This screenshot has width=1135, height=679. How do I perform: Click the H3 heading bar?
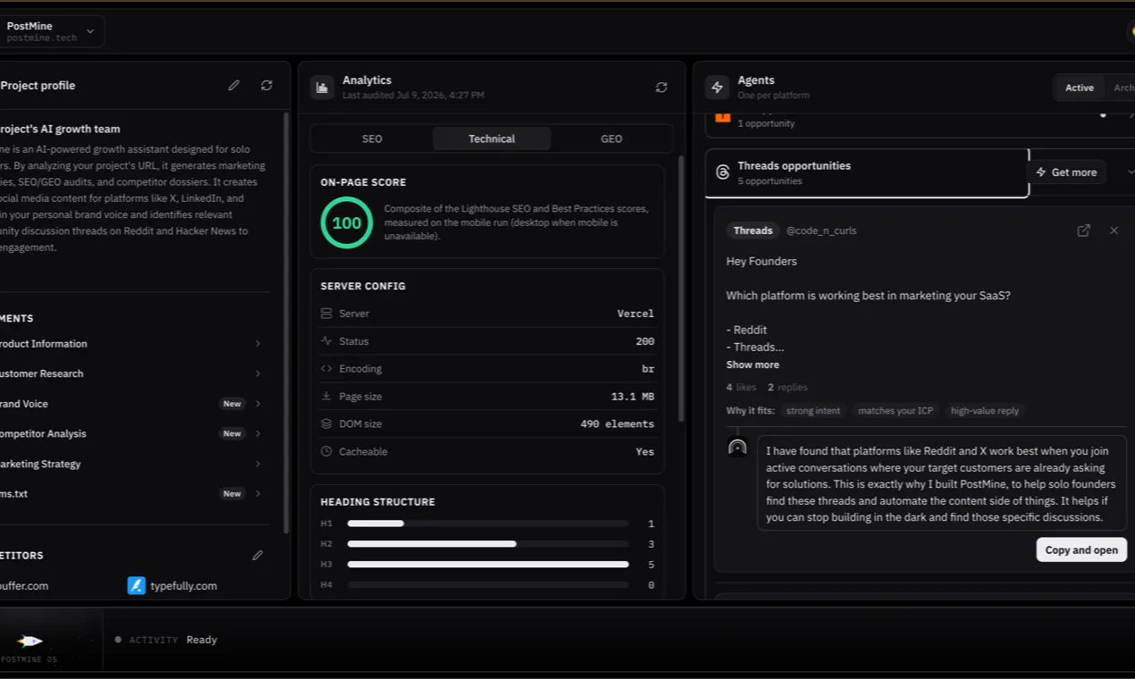[488, 565]
